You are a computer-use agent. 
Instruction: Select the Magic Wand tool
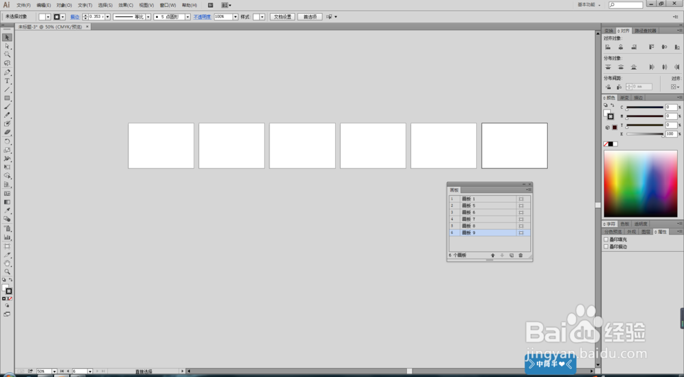click(7, 55)
